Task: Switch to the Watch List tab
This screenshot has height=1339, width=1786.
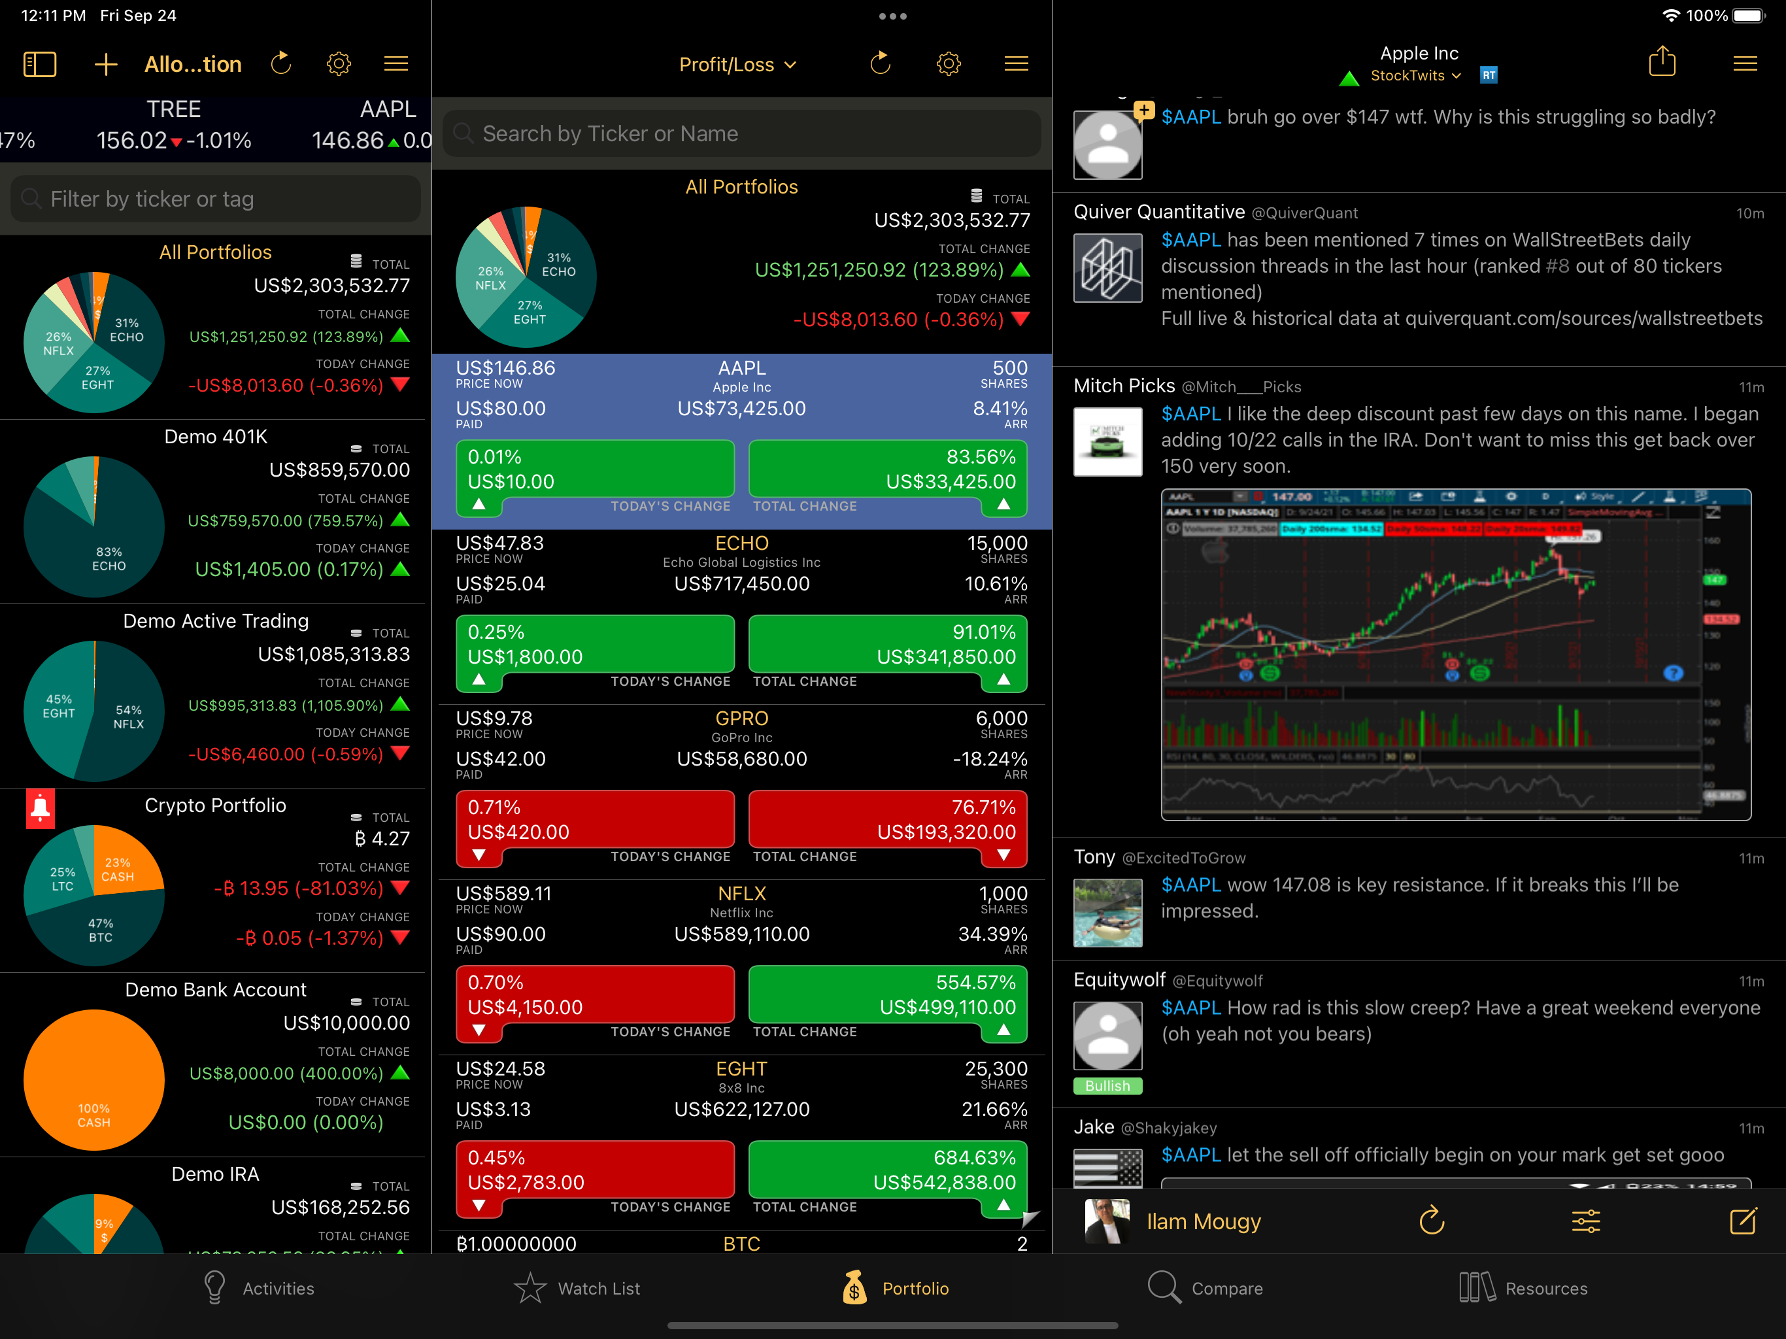Action: click(x=577, y=1288)
